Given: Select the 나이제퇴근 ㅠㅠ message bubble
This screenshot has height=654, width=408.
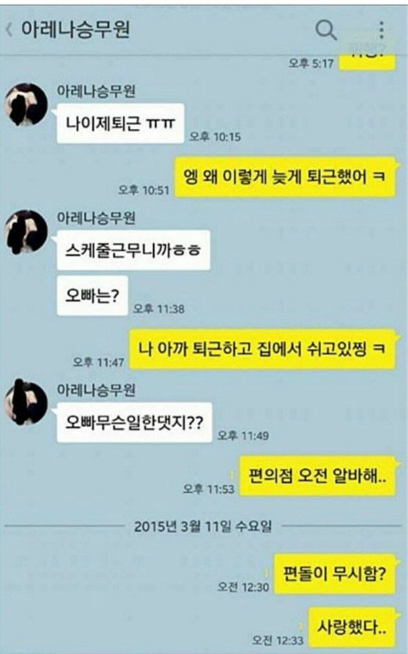Looking at the screenshot, I should (120, 124).
